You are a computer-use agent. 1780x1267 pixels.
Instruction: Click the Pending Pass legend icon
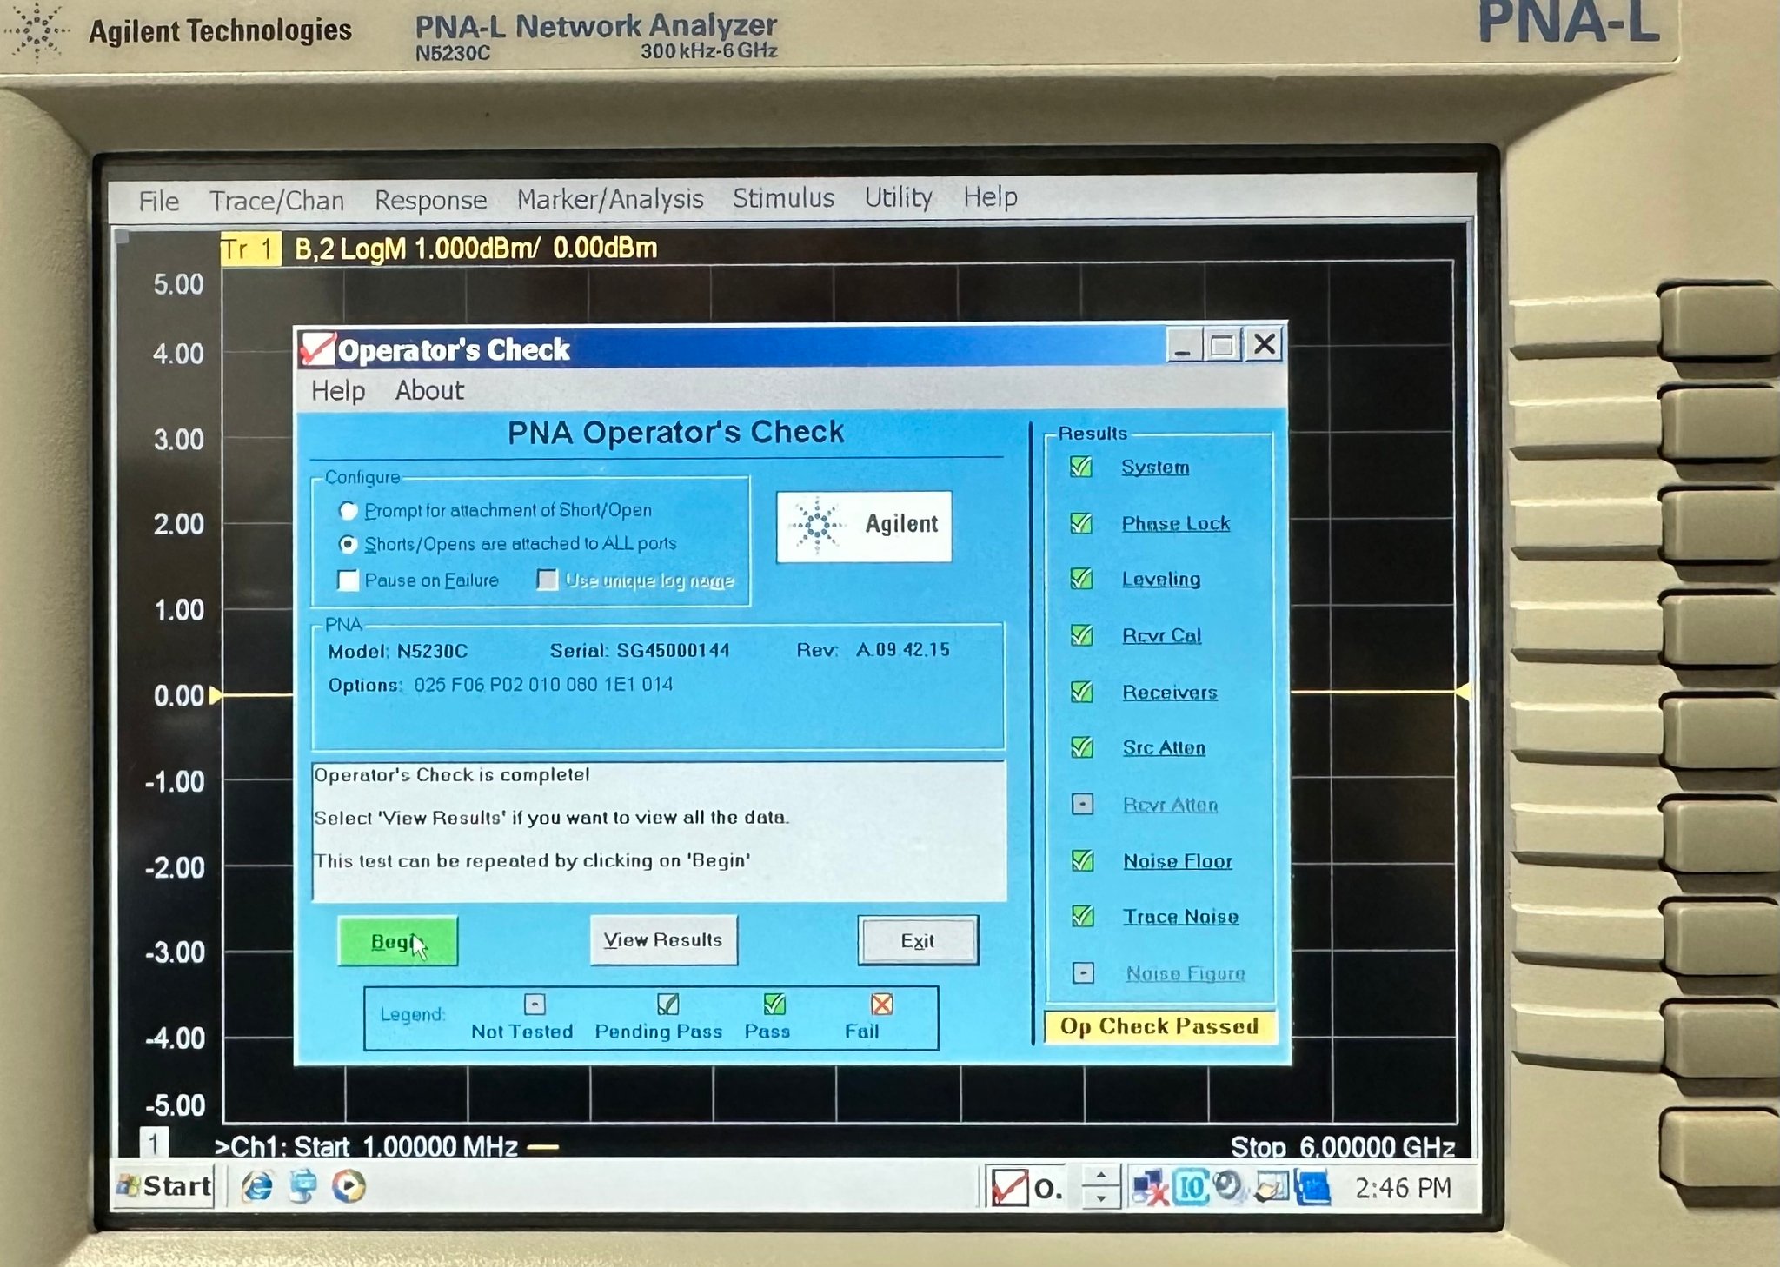pyautogui.click(x=667, y=1005)
